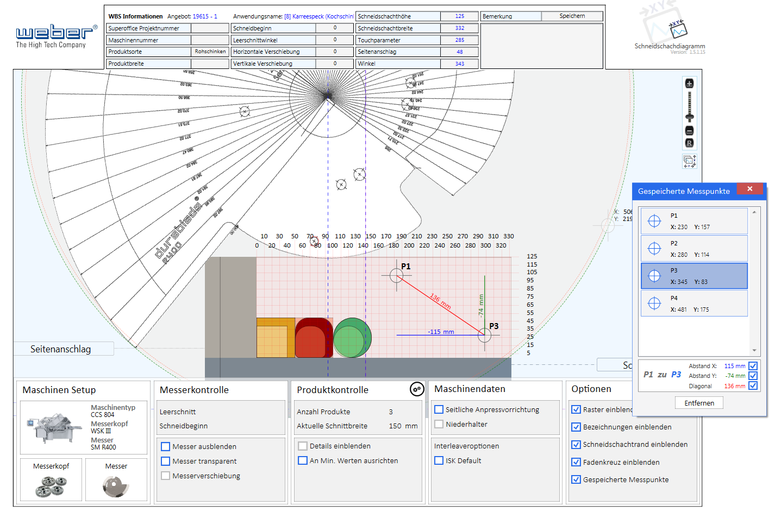The image size is (775, 512).
Task: Click the -115 mm horizontal distance label
Action: pyautogui.click(x=441, y=332)
